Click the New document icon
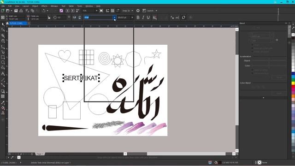Screen dimensions: 295x166 point(3,11)
